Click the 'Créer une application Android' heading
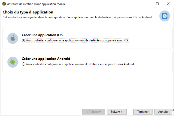Image resolution: width=174 pixels, height=116 pixels. 46,59
